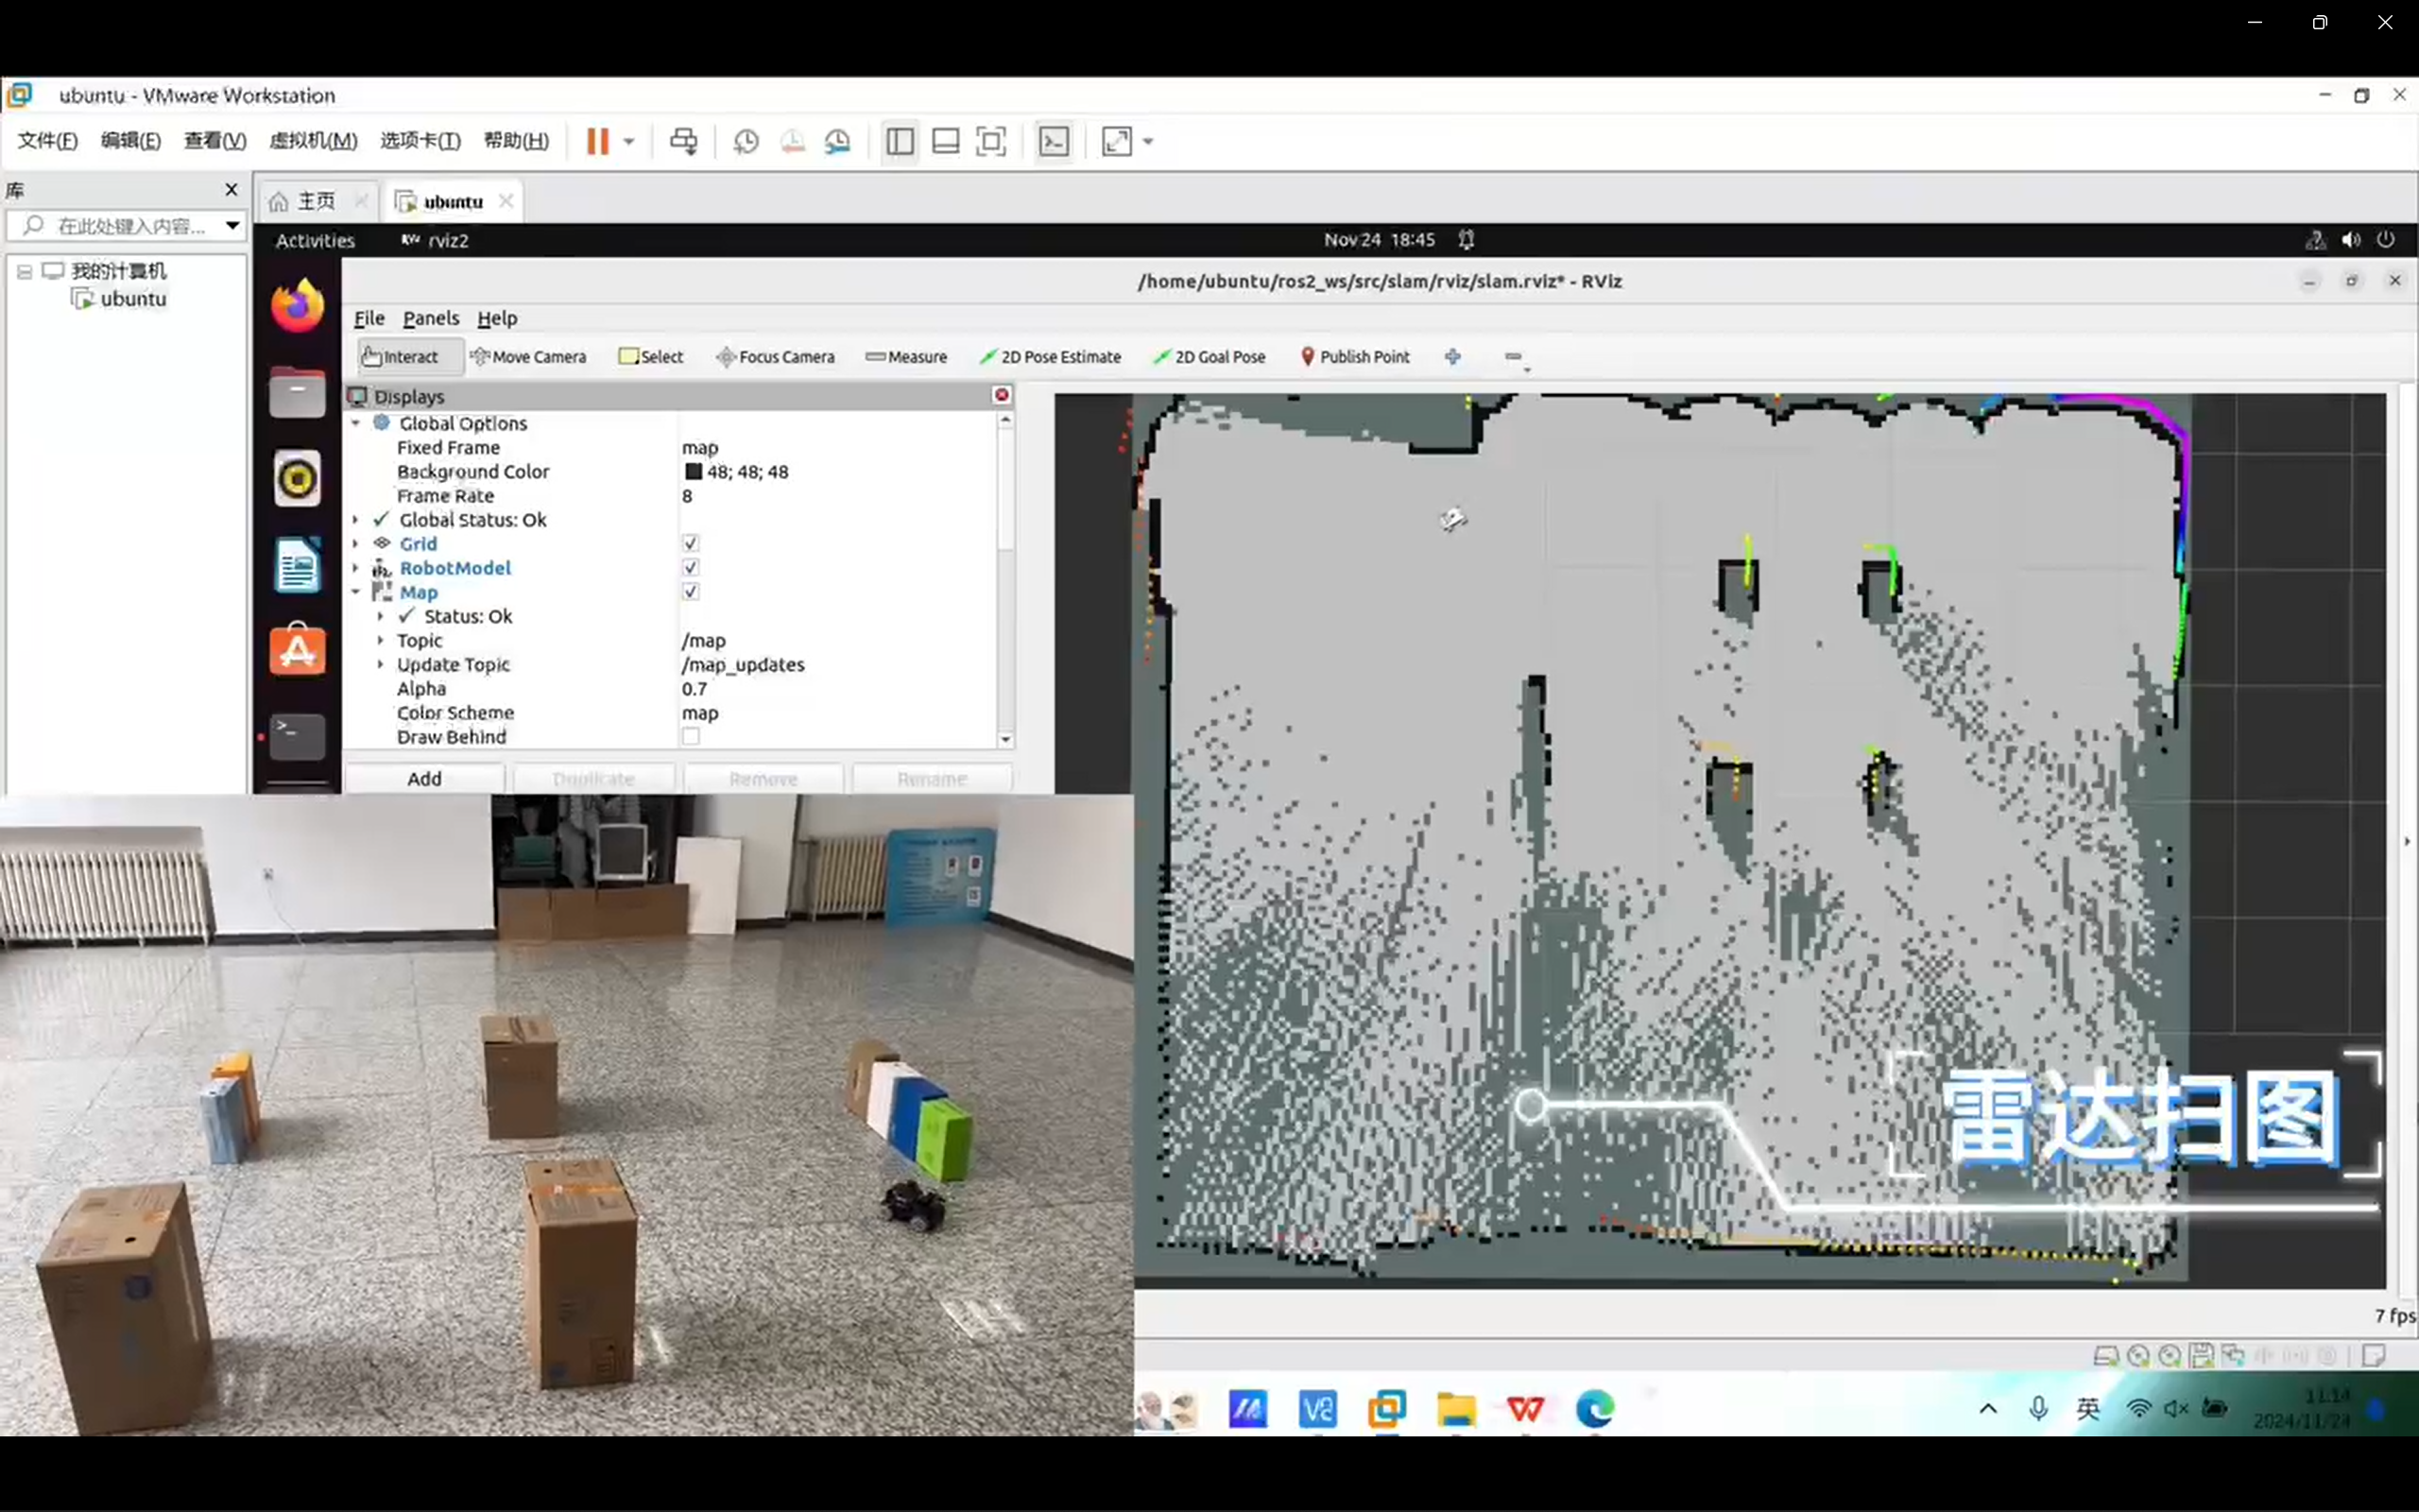
Task: Click the plus icon to add a tool
Action: [x=1452, y=357]
